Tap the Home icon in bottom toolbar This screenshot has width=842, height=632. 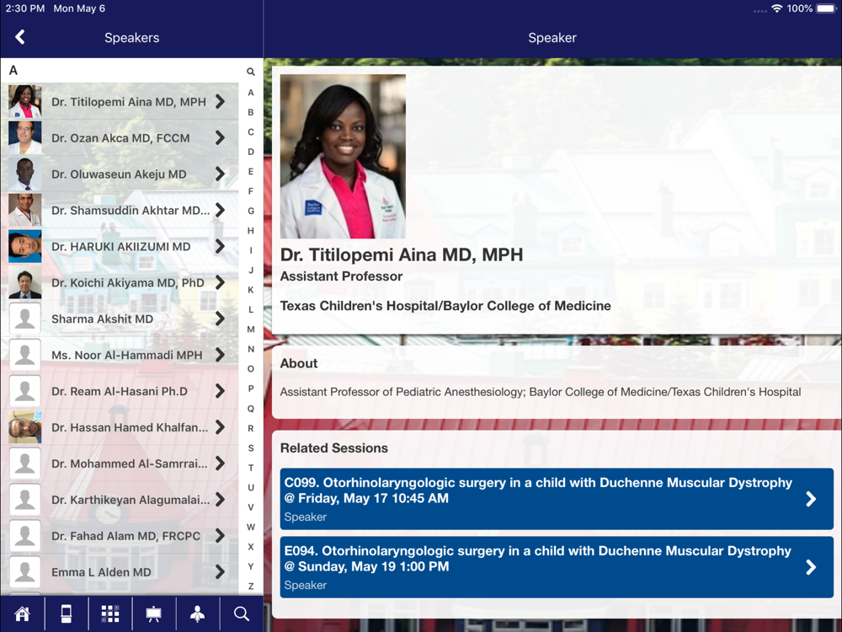(22, 614)
